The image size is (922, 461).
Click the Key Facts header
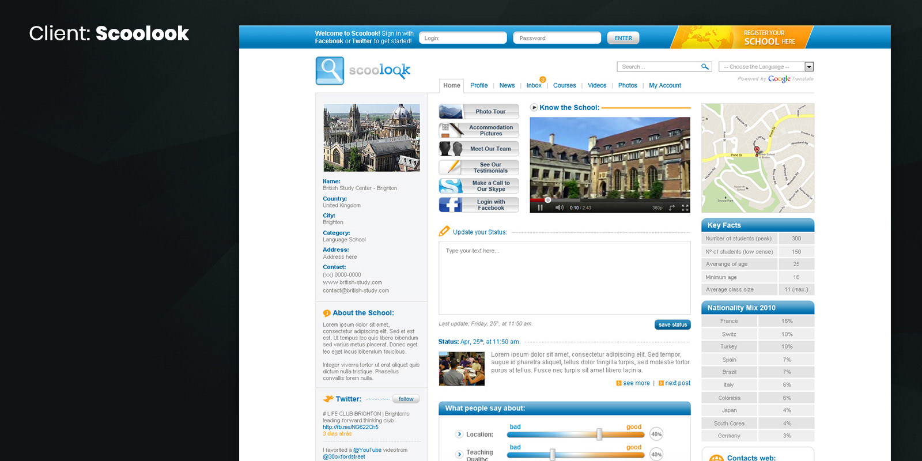[x=758, y=225]
